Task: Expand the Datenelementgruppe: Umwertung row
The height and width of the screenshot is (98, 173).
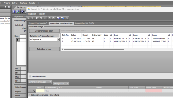Action: point(29,95)
